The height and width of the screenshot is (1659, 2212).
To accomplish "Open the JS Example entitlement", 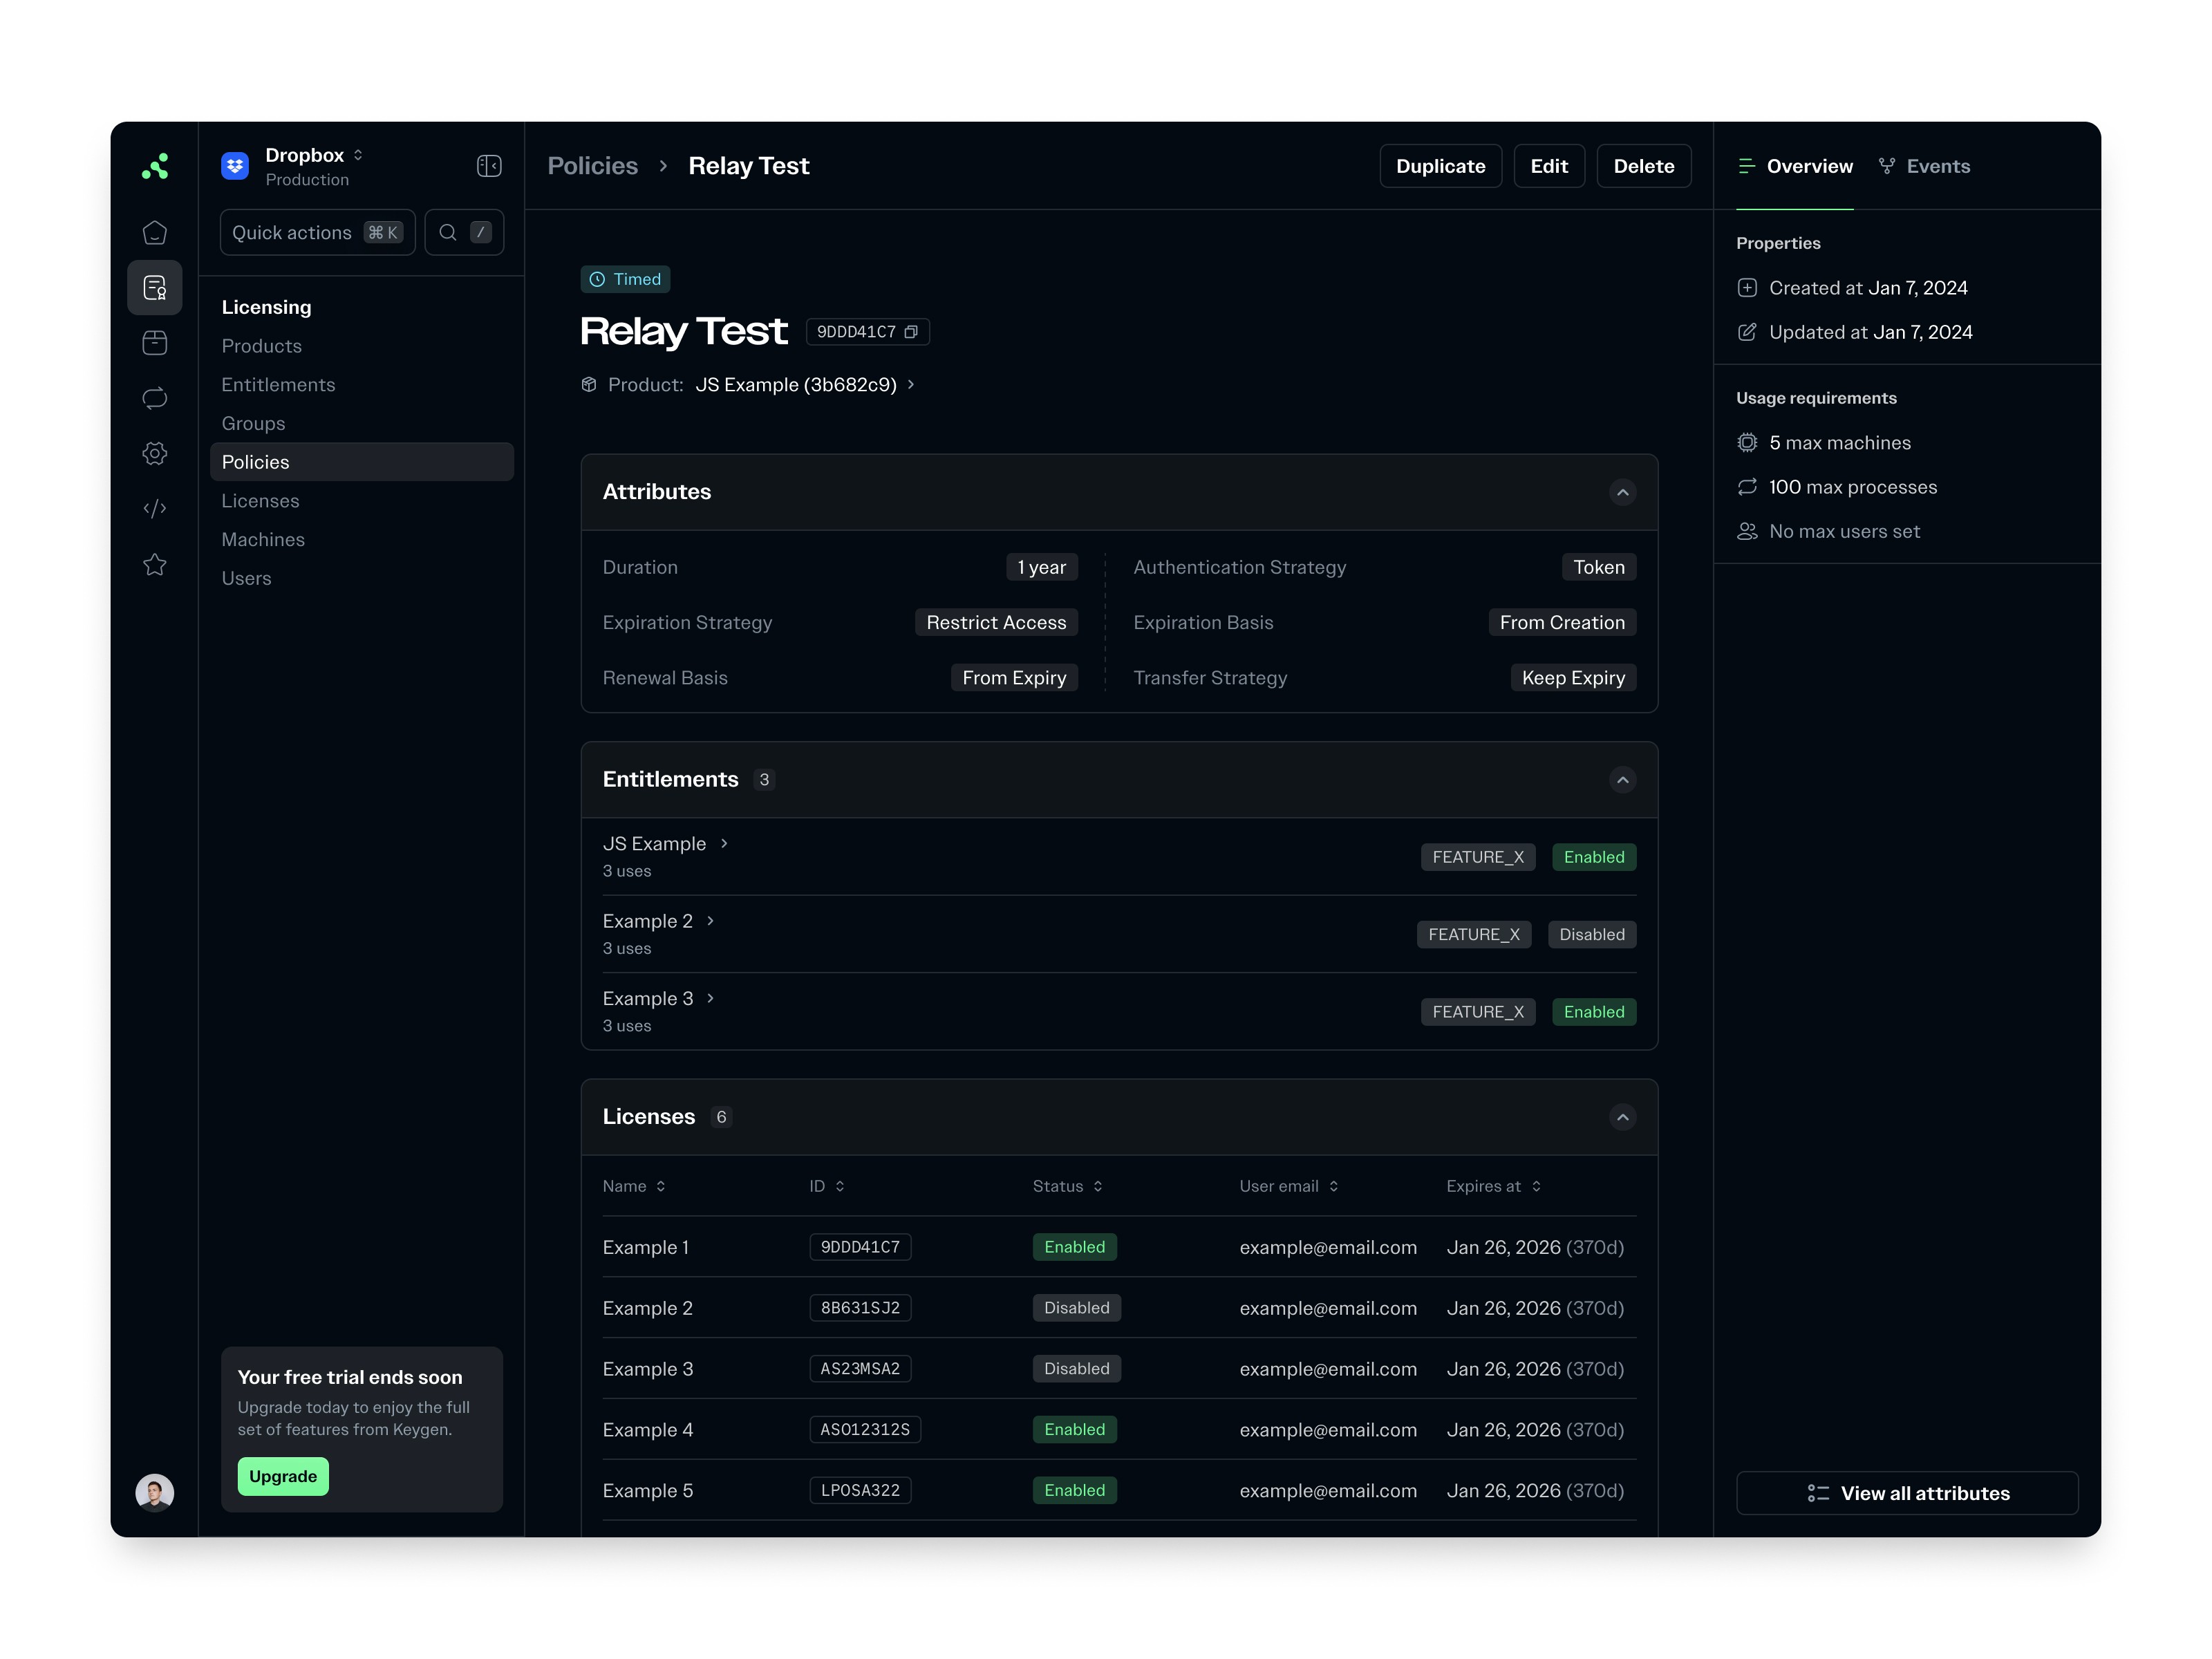I will click(x=666, y=844).
